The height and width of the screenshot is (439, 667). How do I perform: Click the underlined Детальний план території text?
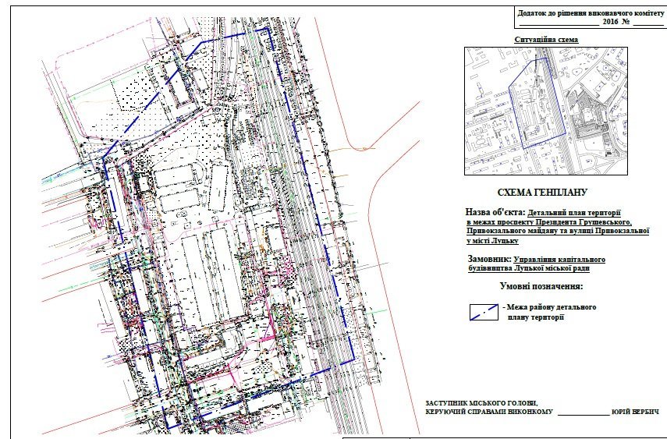[573, 211]
